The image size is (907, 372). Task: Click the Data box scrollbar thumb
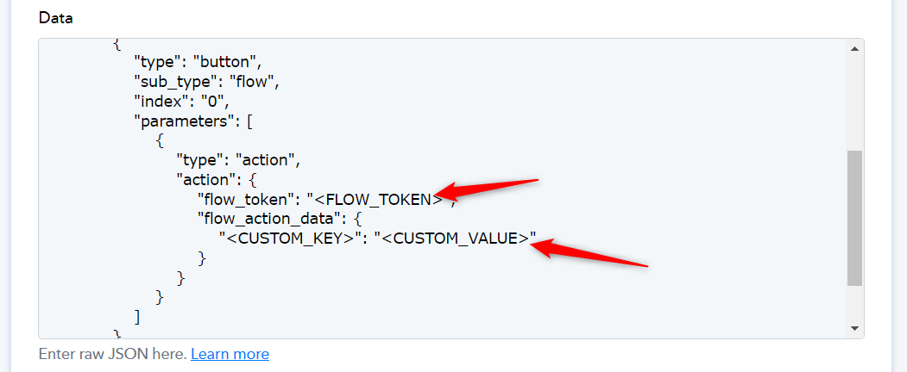click(854, 218)
